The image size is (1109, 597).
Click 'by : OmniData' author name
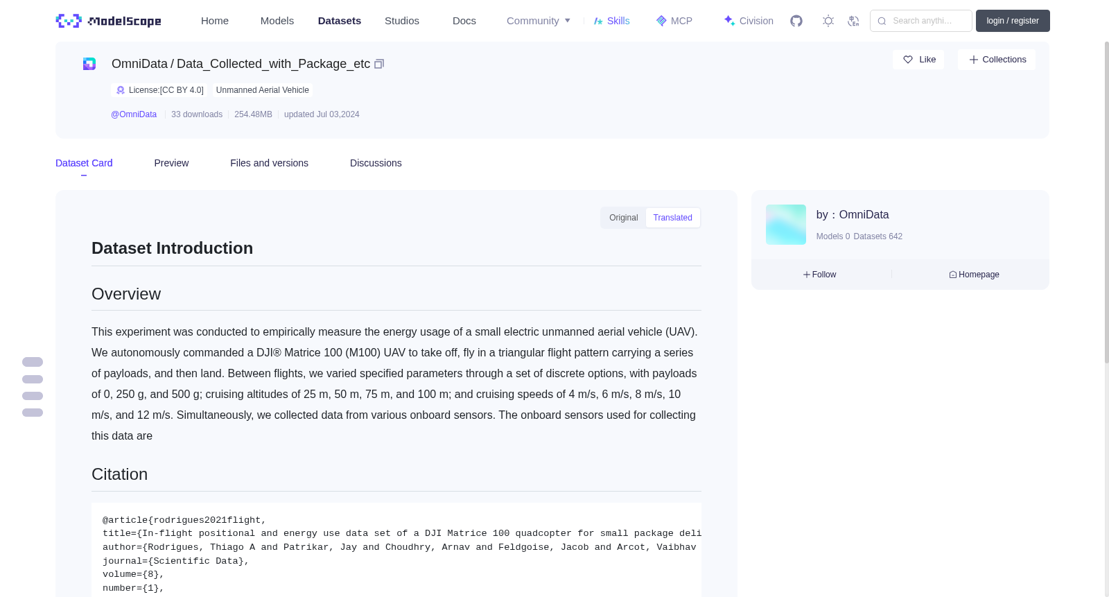tap(853, 215)
